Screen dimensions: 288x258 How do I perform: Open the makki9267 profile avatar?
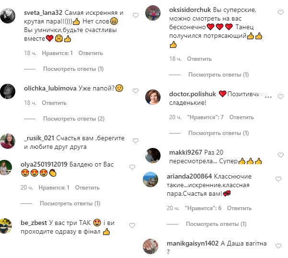tap(153, 156)
